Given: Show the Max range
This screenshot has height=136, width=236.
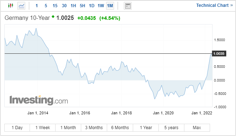Looking at the screenshot, I should 197,128.
